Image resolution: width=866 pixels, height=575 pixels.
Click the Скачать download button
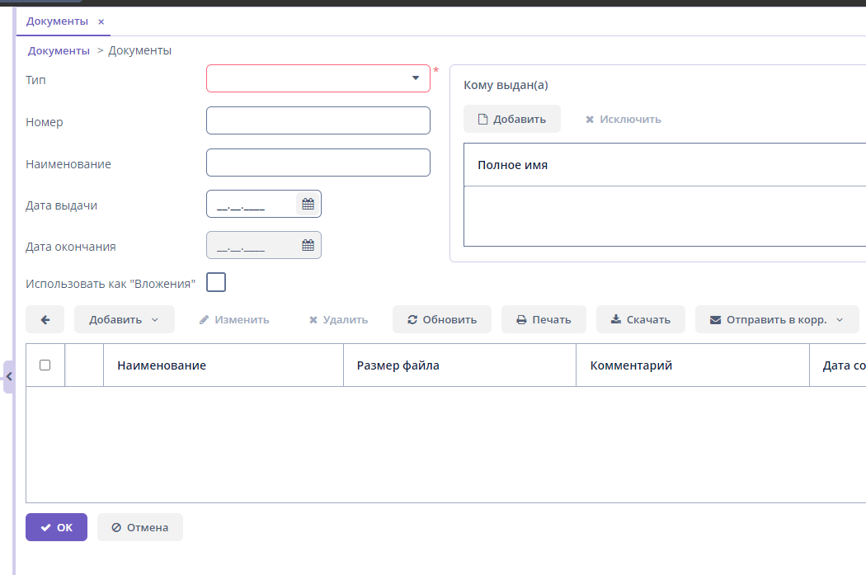pyautogui.click(x=640, y=319)
